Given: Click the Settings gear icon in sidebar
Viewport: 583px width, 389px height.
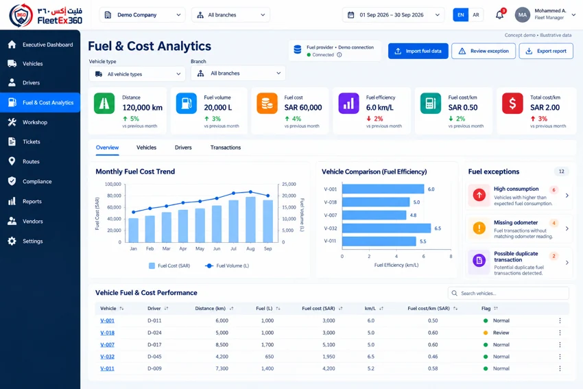Looking at the screenshot, I should tap(12, 241).
